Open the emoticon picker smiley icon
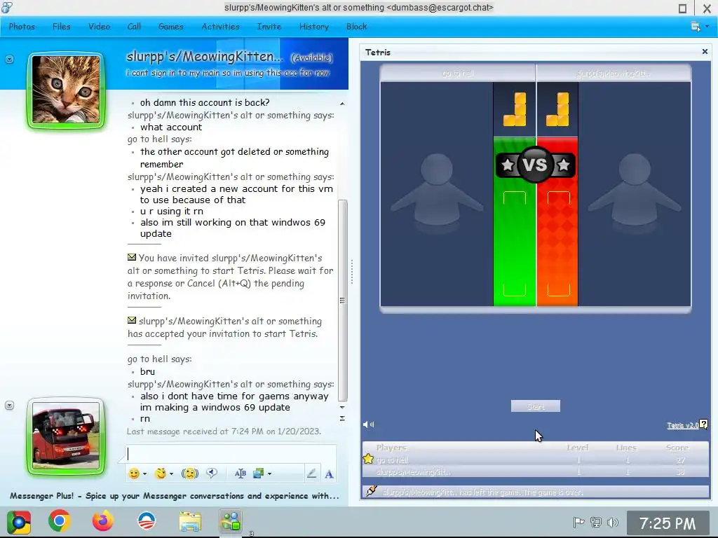Image resolution: width=718 pixels, height=538 pixels. point(134,474)
